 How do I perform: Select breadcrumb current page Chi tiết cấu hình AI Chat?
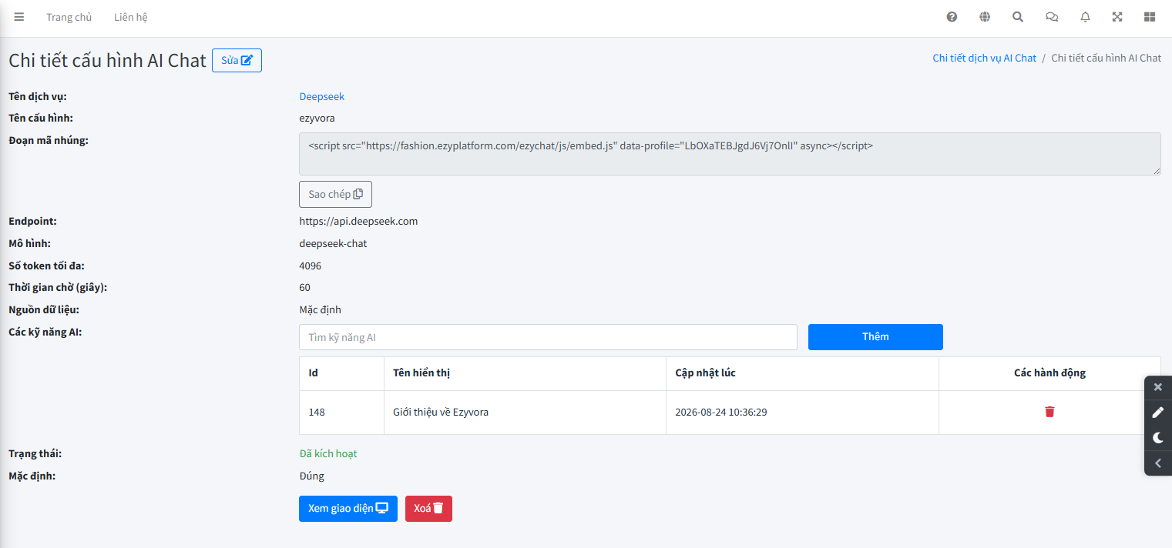[1106, 58]
